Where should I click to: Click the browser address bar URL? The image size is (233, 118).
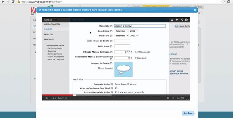[x=41, y=2]
